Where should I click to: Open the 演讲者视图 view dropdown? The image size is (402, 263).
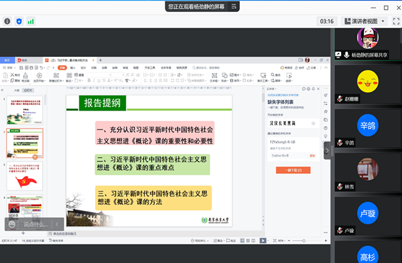pos(366,21)
